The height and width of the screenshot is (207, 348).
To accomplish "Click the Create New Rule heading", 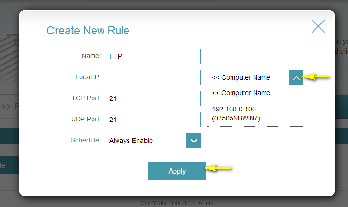I will pos(88,31).
